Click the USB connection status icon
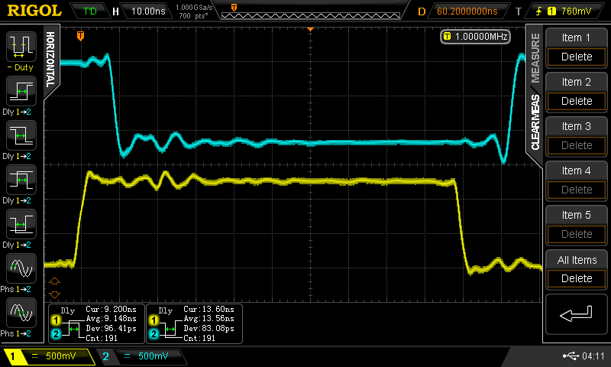 coord(571,356)
